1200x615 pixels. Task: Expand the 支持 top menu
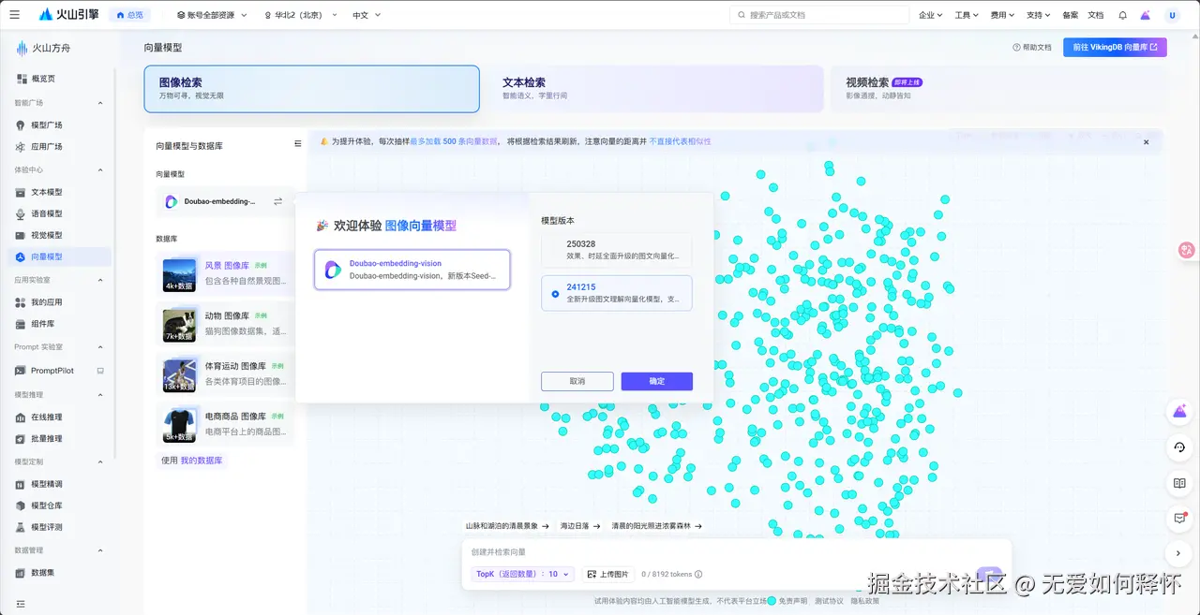1038,15
